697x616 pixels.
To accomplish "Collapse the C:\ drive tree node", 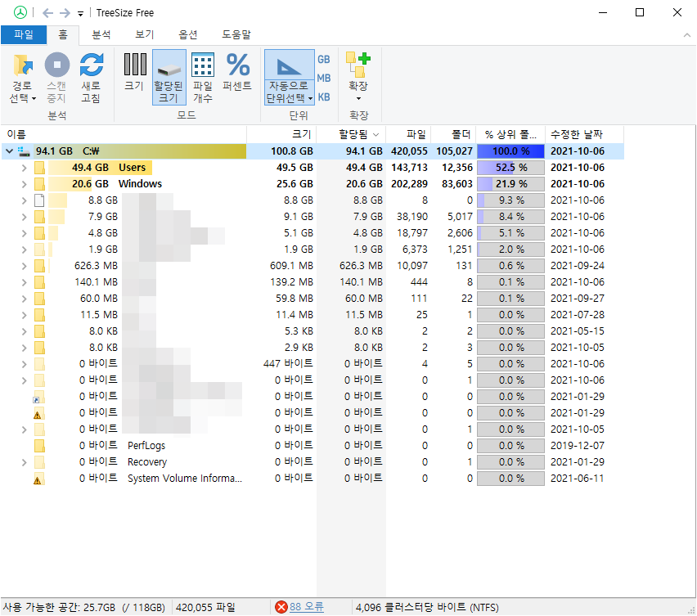I will [x=9, y=151].
